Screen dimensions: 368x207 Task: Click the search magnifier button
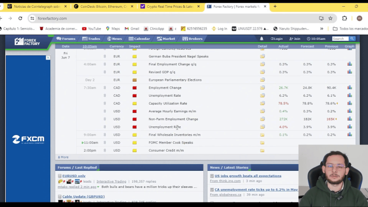(x=352, y=39)
